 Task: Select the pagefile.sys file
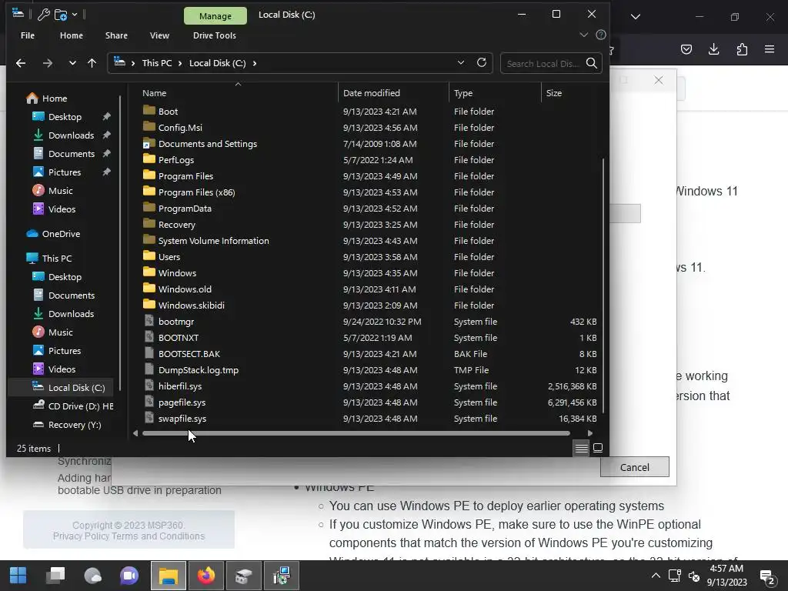click(x=182, y=402)
